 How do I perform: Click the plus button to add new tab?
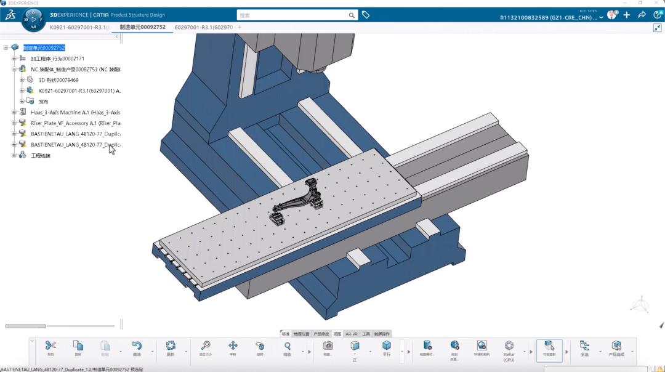240,27
